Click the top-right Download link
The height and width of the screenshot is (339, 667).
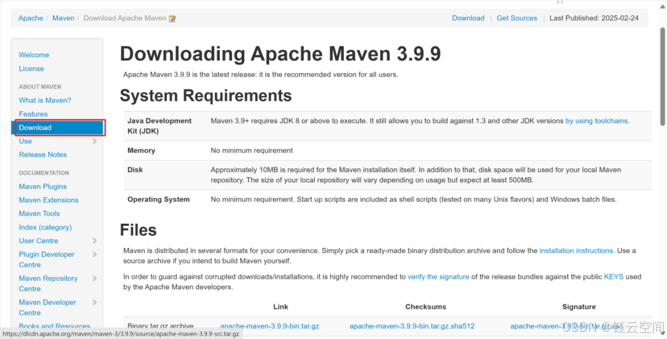(468, 18)
